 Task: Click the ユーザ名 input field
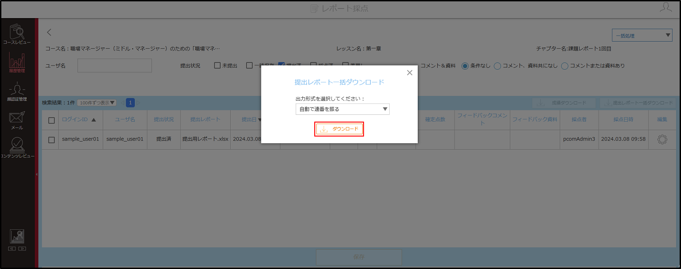tap(114, 66)
